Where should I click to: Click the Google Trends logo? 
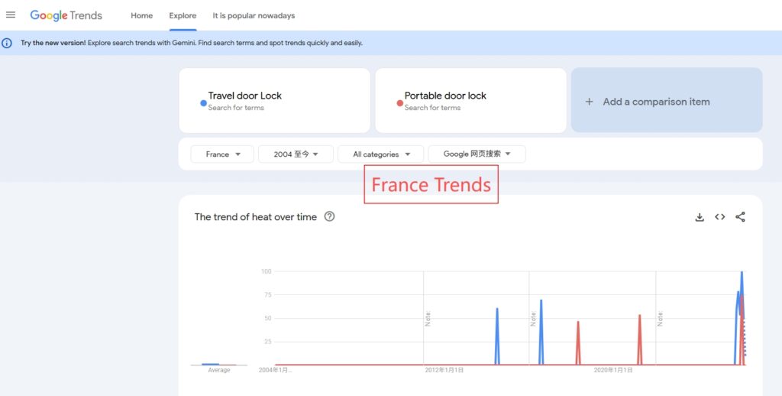[x=66, y=15]
